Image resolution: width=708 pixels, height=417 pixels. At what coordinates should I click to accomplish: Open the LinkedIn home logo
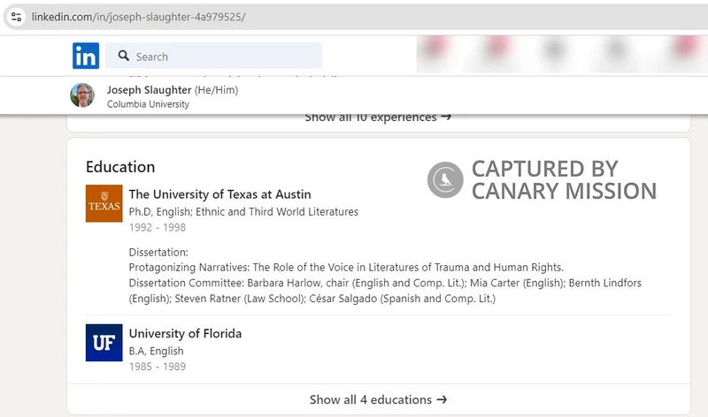86,56
